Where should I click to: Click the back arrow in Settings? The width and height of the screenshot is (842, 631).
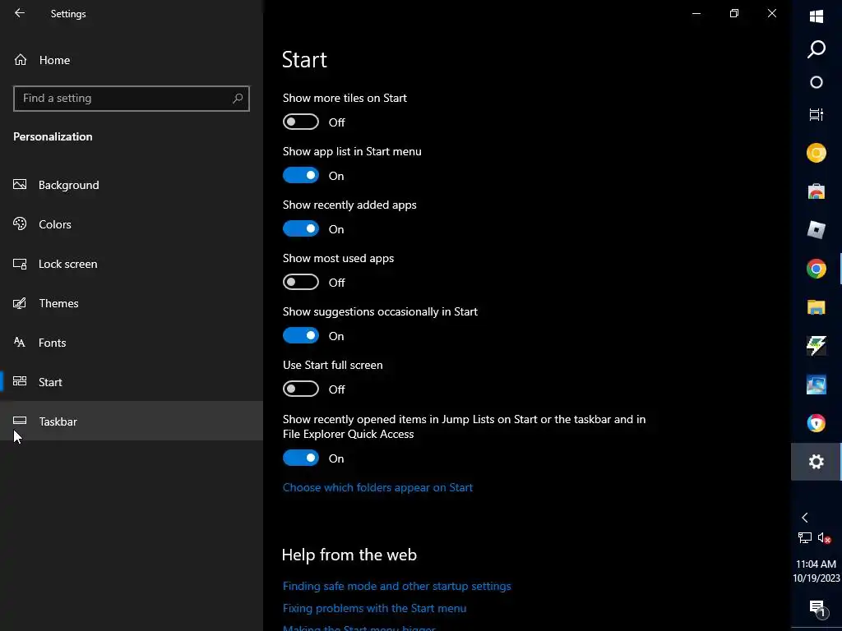coord(20,13)
